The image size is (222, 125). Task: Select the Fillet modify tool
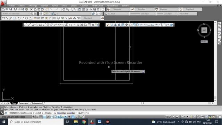coord(164,25)
